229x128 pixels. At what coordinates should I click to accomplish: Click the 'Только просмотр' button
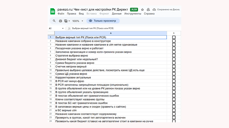click(x=103, y=21)
